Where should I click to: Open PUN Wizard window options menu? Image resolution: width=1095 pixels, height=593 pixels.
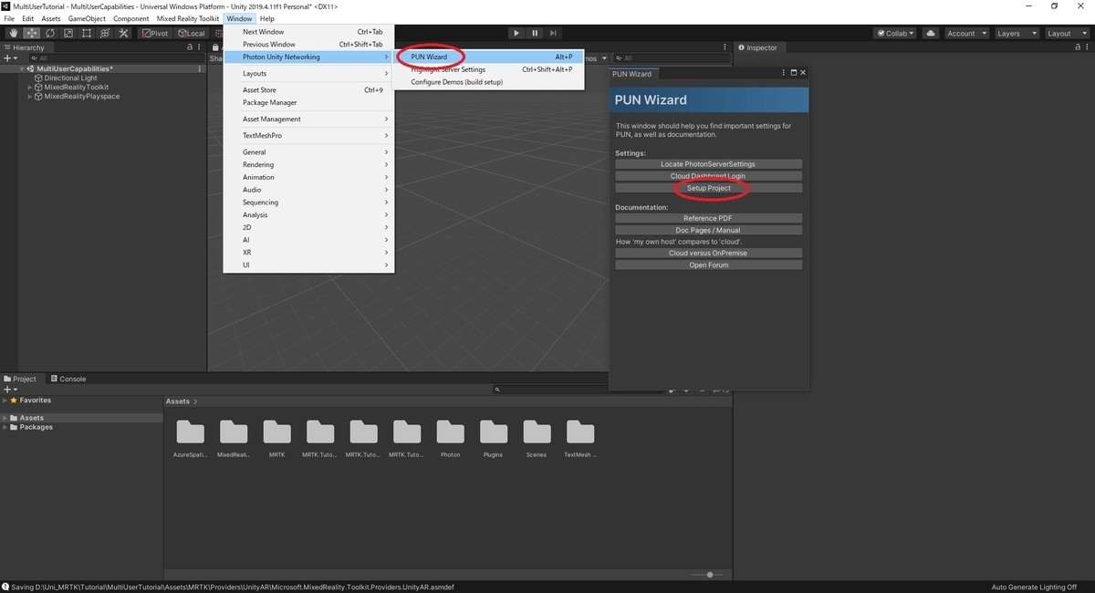click(784, 73)
